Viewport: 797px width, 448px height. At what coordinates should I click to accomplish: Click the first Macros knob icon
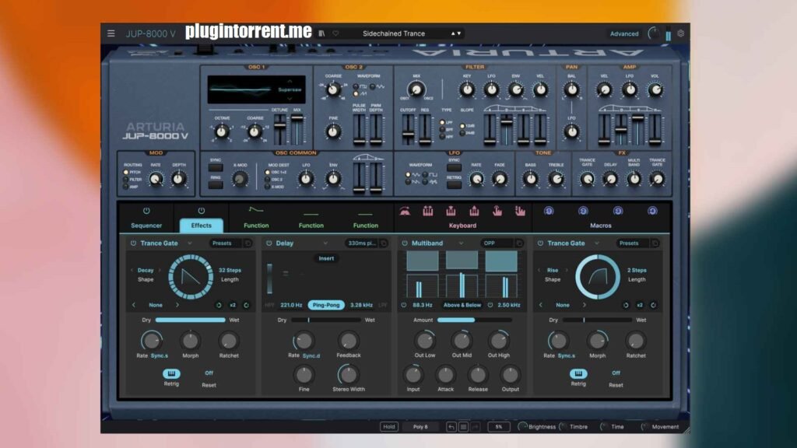click(x=549, y=211)
